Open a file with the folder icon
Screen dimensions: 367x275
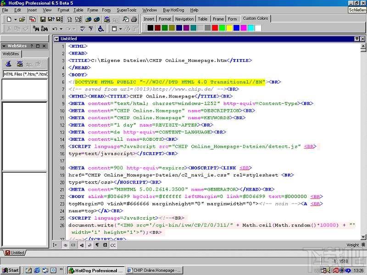point(22,19)
